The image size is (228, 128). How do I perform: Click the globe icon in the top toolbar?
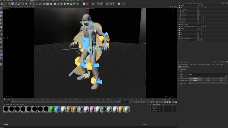pos(101,4)
